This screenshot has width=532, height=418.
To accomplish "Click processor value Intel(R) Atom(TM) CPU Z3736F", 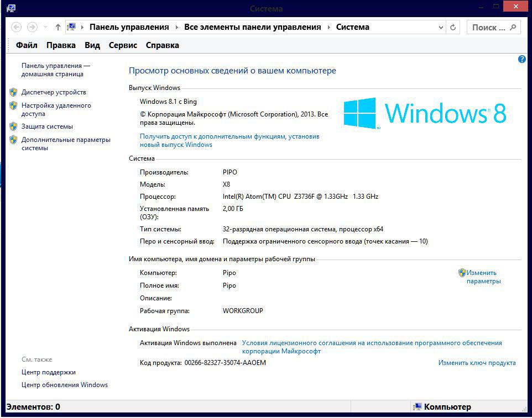I will 300,197.
